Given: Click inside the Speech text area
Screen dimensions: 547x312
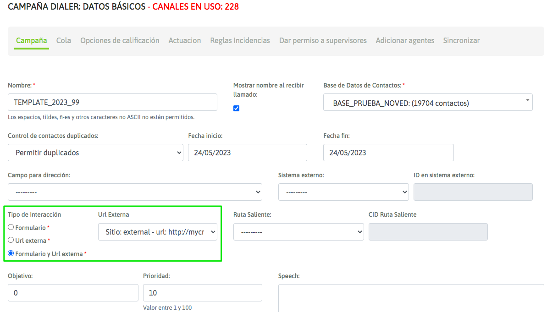Looking at the screenshot, I should (x=411, y=298).
